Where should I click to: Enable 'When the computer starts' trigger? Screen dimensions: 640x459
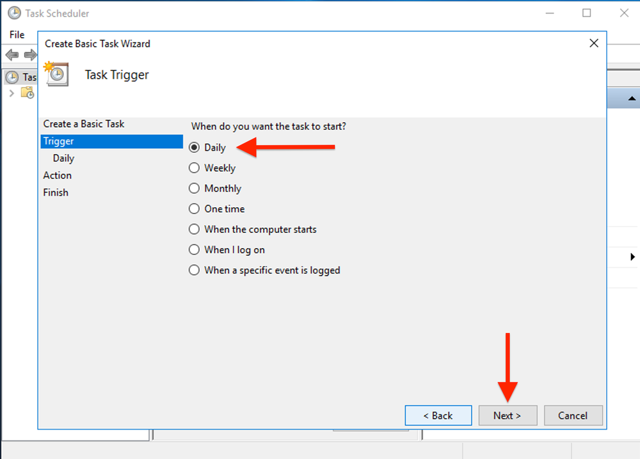pyautogui.click(x=194, y=229)
